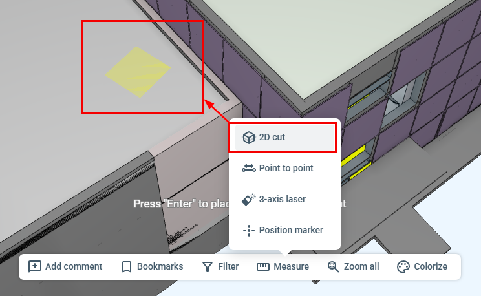Click the Point to point arrows icon
This screenshot has width=481, height=296.
point(248,169)
